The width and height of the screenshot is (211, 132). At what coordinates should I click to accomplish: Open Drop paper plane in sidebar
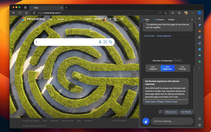(x=200, y=55)
